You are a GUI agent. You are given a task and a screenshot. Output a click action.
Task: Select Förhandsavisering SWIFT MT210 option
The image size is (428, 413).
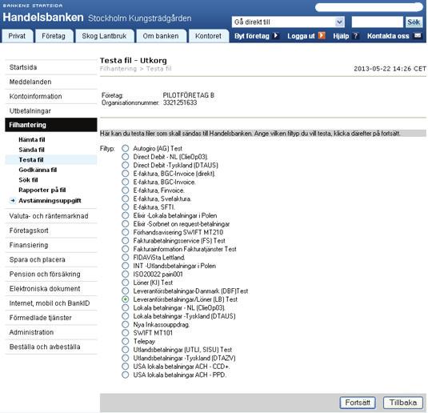point(126,232)
